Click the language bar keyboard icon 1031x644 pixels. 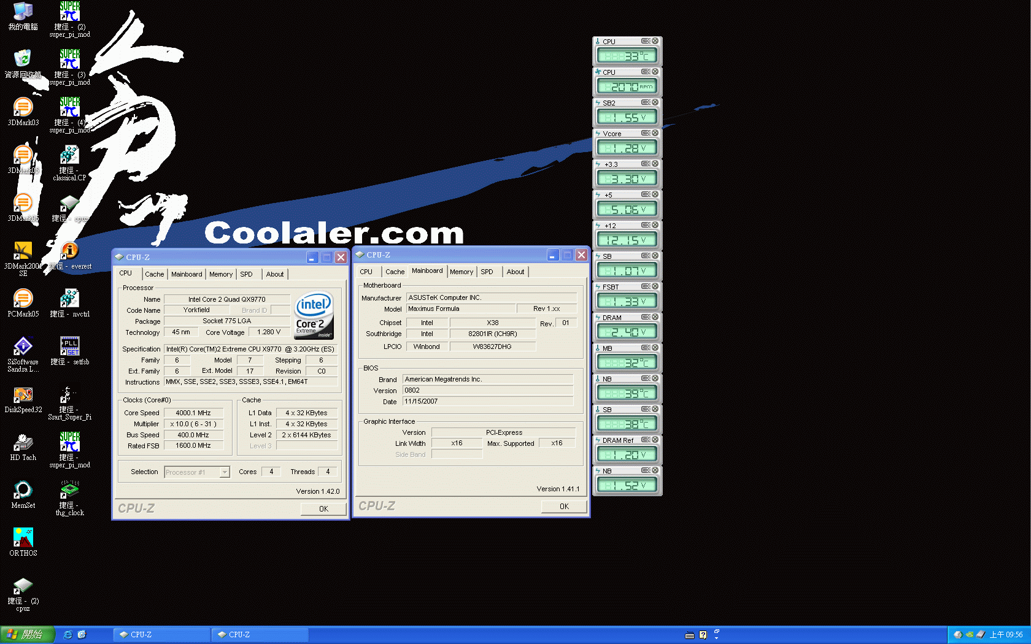(690, 635)
